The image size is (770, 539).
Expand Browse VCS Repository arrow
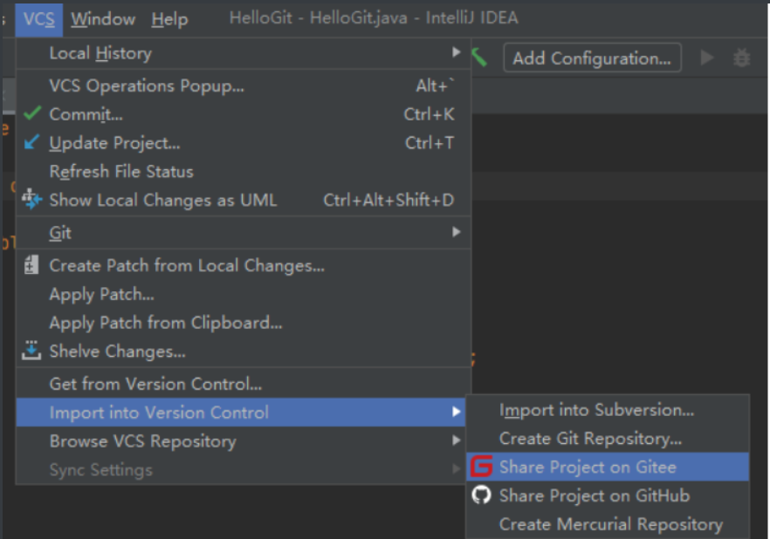(x=457, y=440)
